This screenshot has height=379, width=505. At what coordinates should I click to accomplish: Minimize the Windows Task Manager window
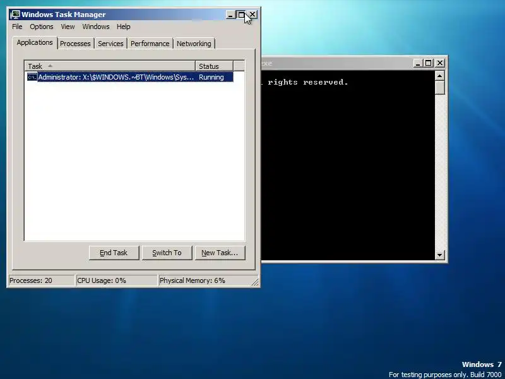[x=230, y=15]
